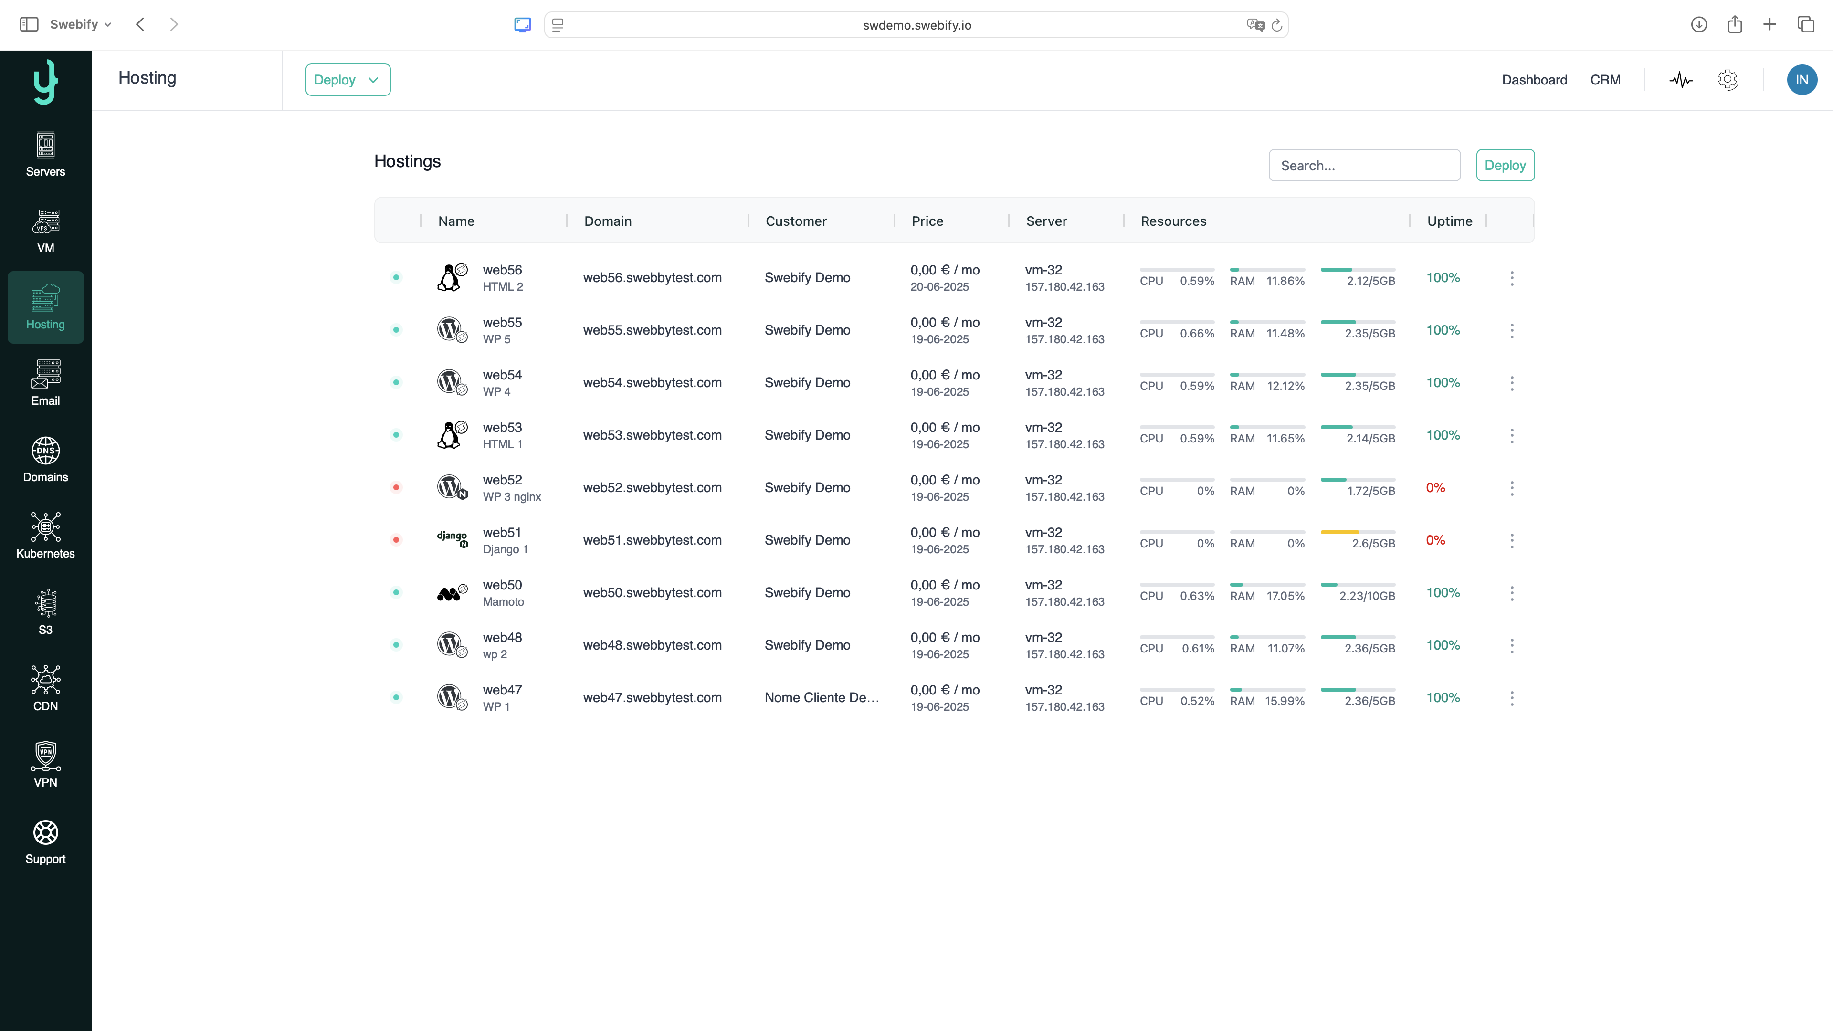
Task: Click the translate icon in the address bar
Action: tap(1255, 25)
